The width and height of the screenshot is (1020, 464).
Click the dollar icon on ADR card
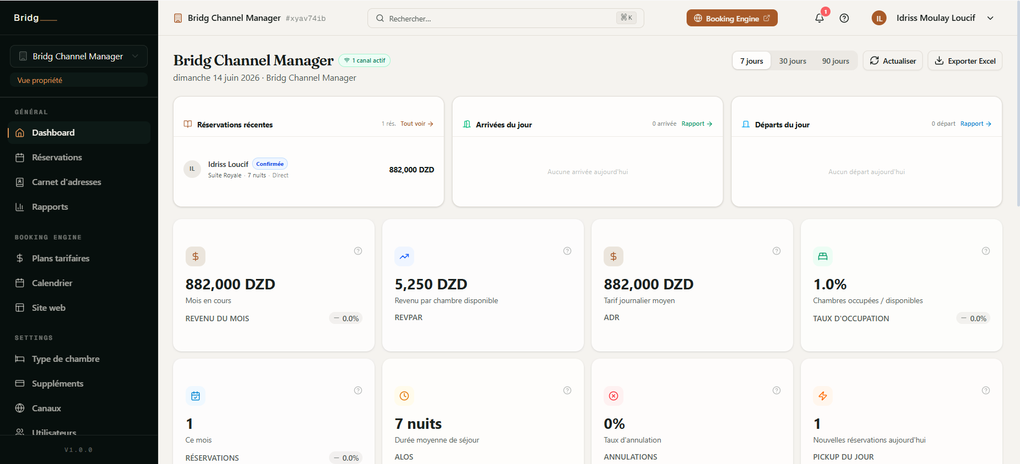614,256
